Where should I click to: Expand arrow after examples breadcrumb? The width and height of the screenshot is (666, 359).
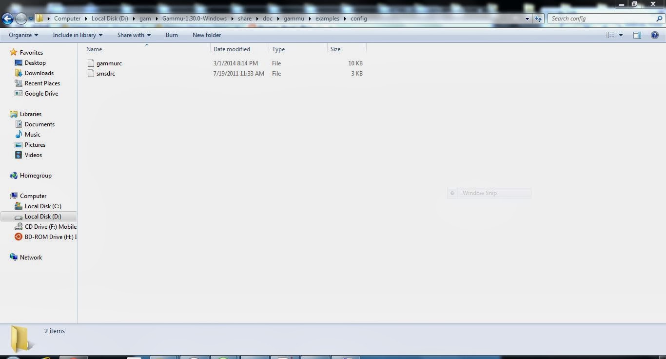pos(345,19)
